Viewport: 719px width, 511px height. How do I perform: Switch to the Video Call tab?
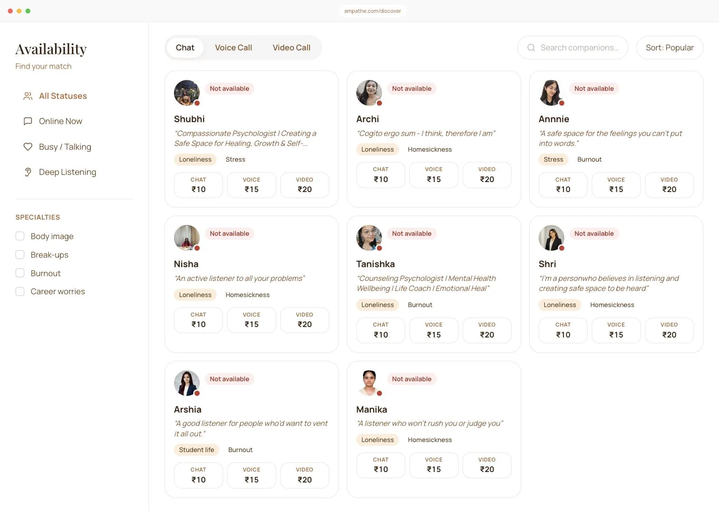[x=291, y=48]
